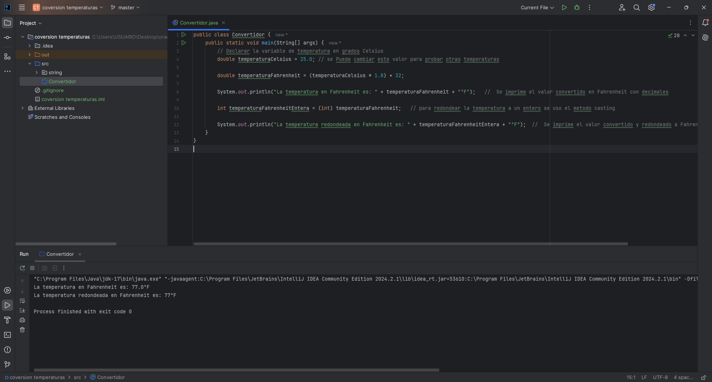Screen dimensions: 712x382
Task: Open the Project view dropdown
Action: pos(30,23)
